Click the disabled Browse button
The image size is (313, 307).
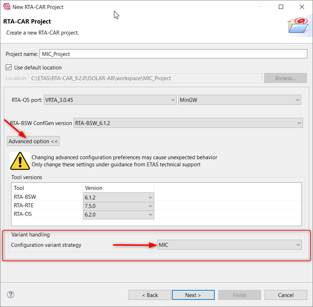point(286,78)
